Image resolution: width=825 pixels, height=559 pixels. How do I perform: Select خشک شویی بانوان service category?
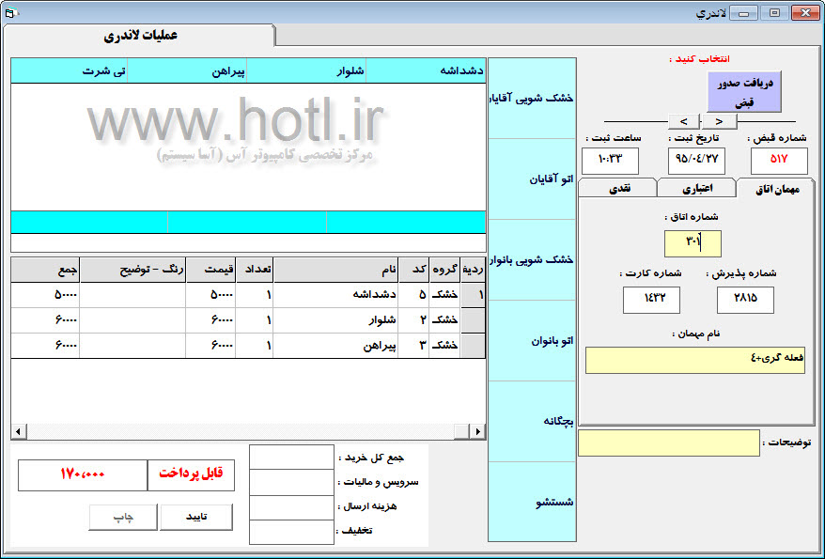(x=532, y=260)
